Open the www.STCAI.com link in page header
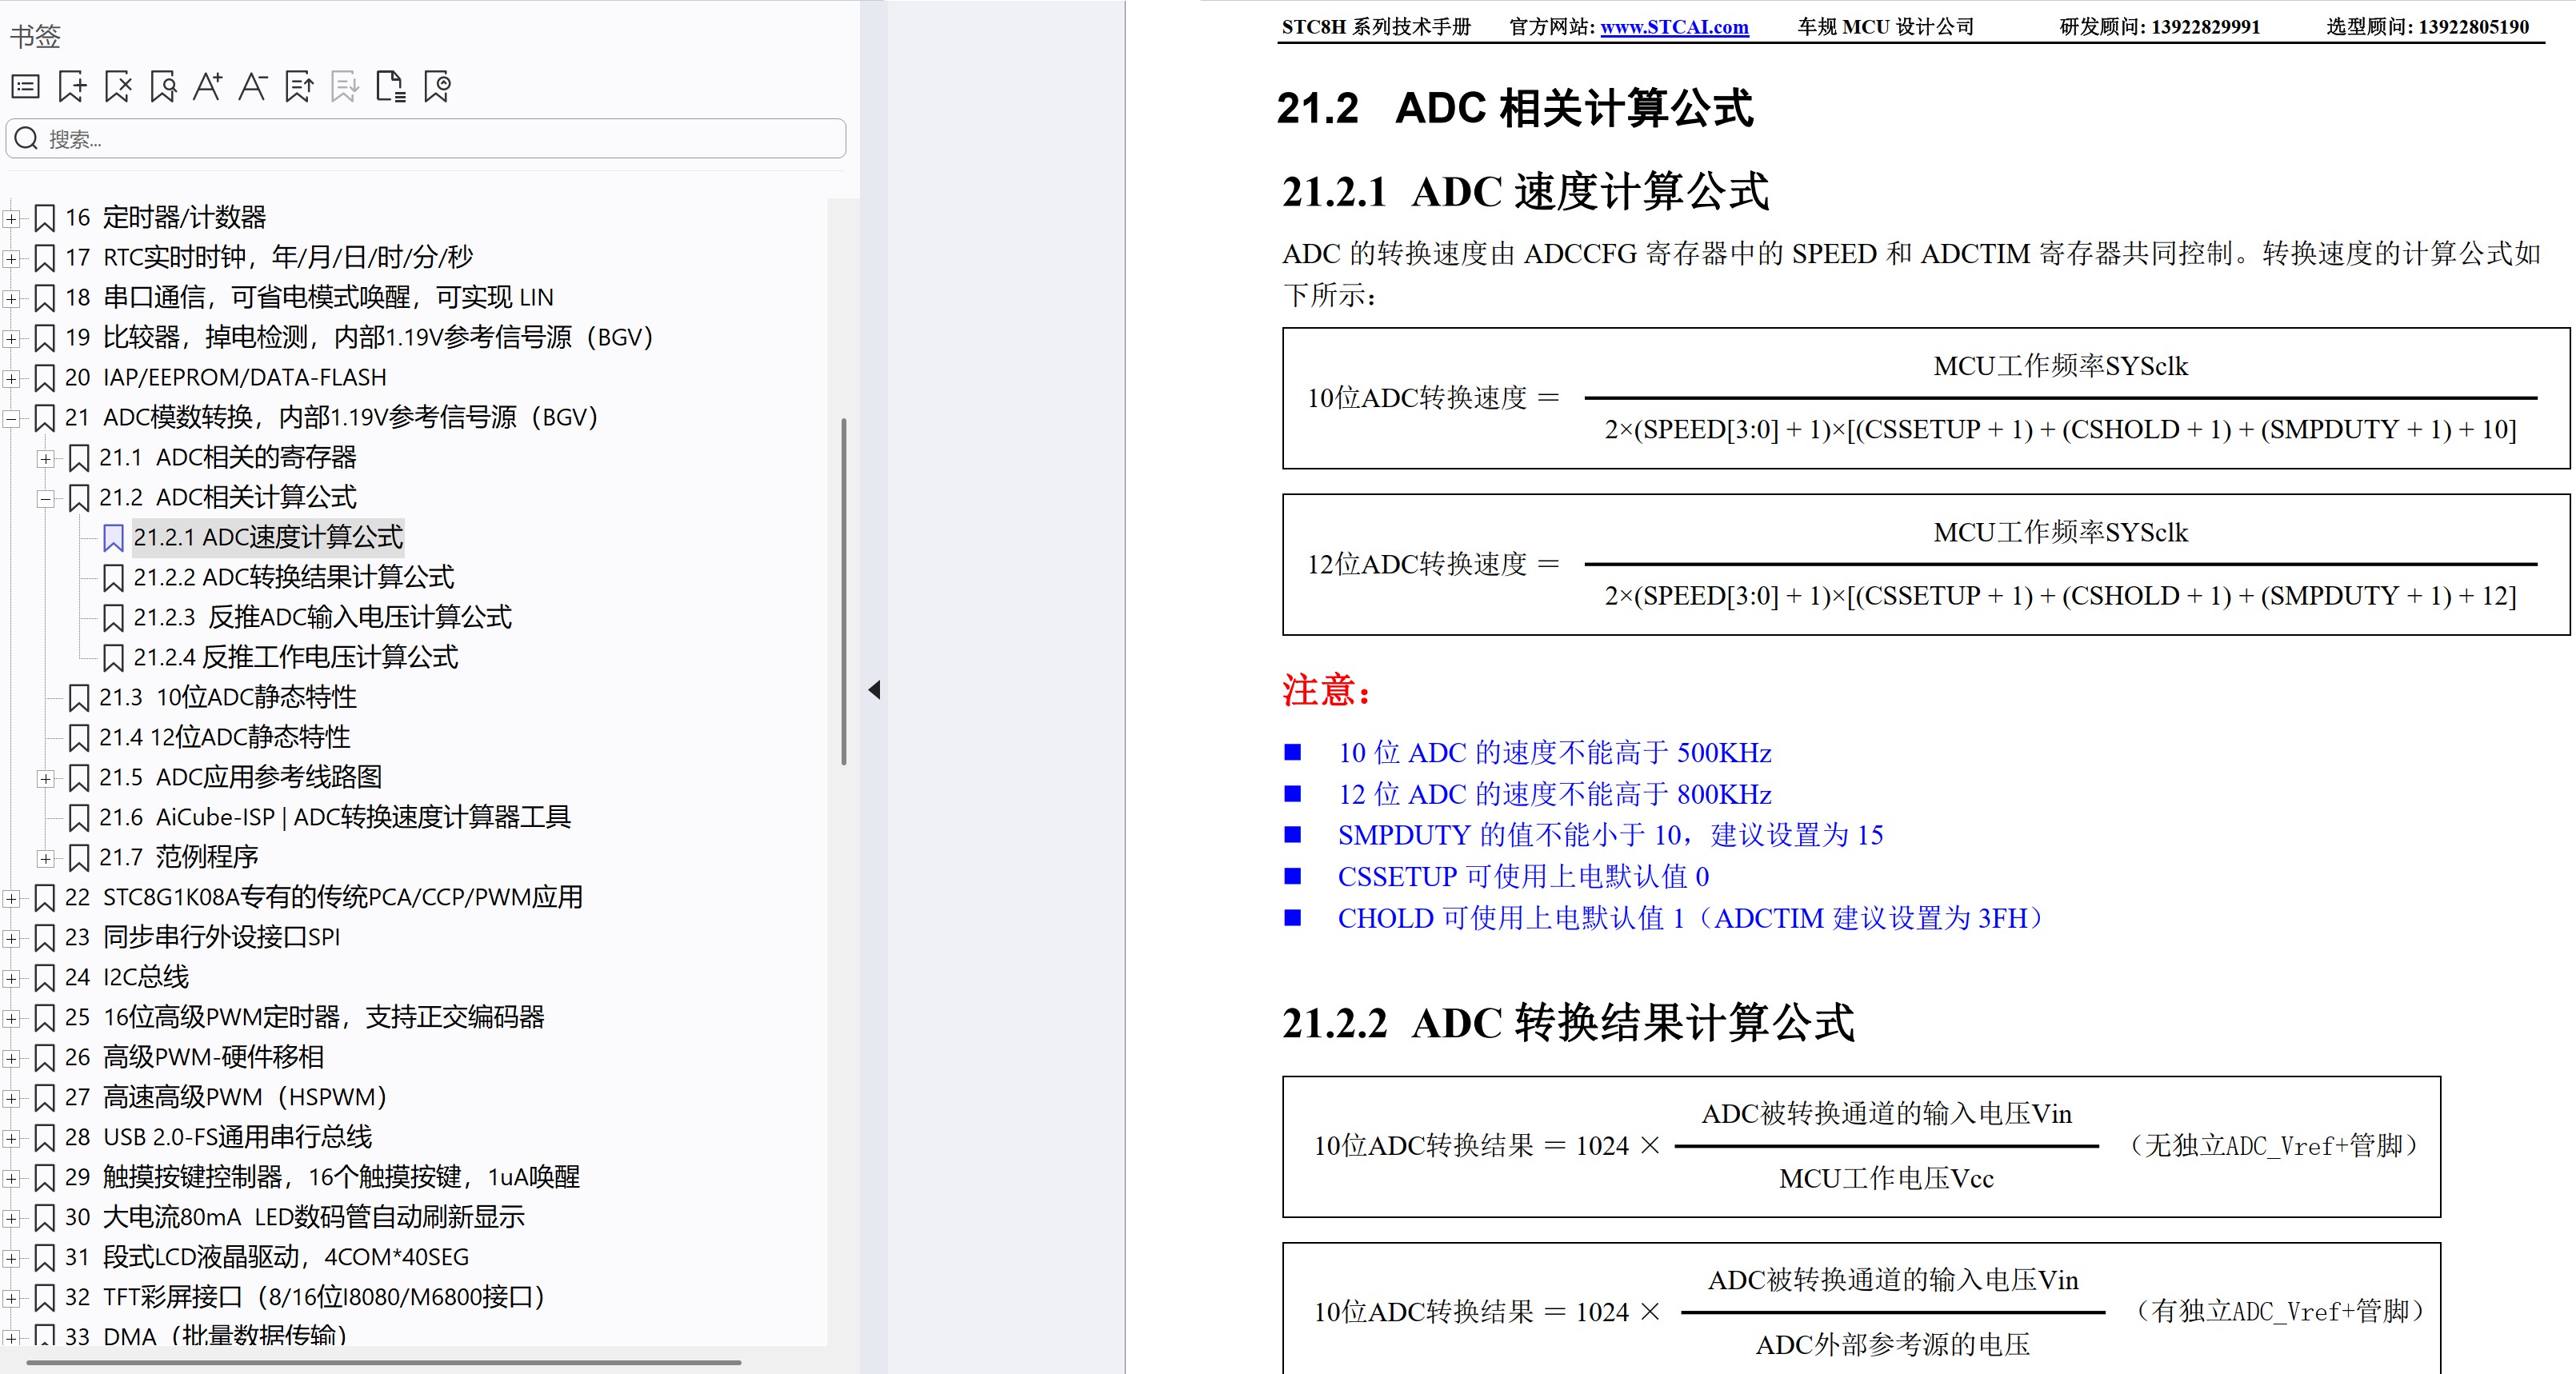 point(1674,27)
